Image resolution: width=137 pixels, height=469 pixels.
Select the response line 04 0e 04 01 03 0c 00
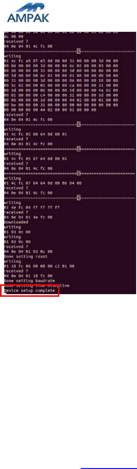(x=28, y=252)
